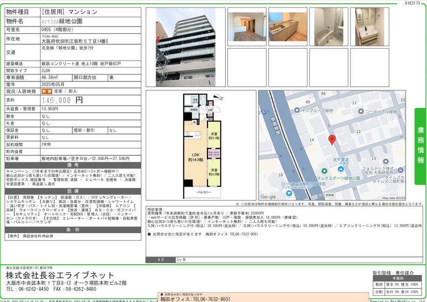Click the Google logo on the map
Image resolution: width=427 pixels, height=302 pixels.
coord(268,197)
